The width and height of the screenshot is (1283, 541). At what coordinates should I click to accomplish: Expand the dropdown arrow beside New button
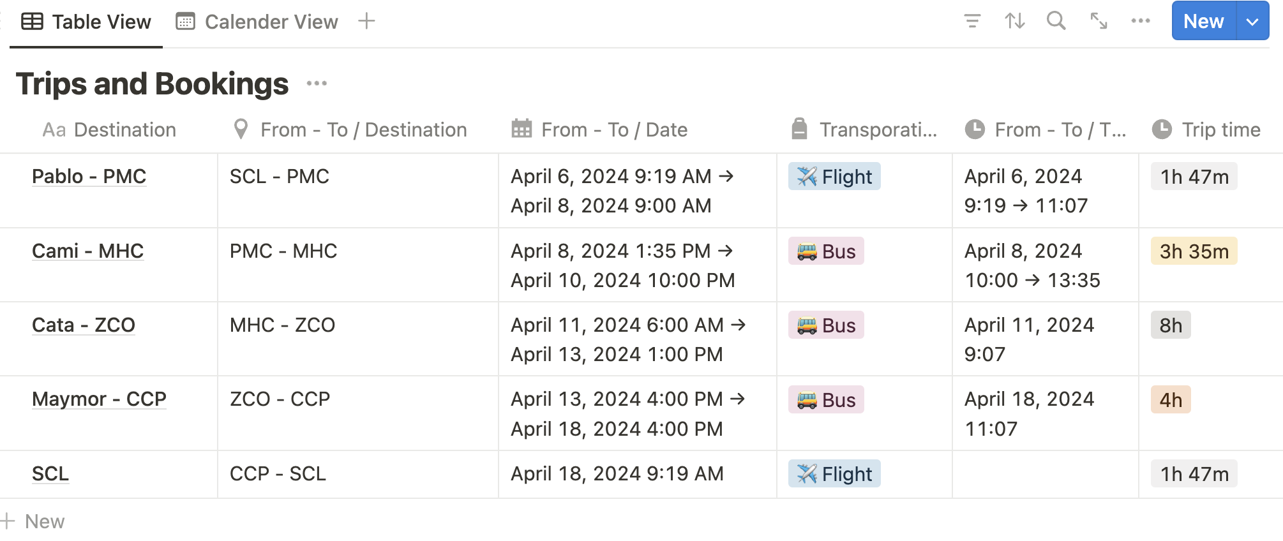point(1252,22)
